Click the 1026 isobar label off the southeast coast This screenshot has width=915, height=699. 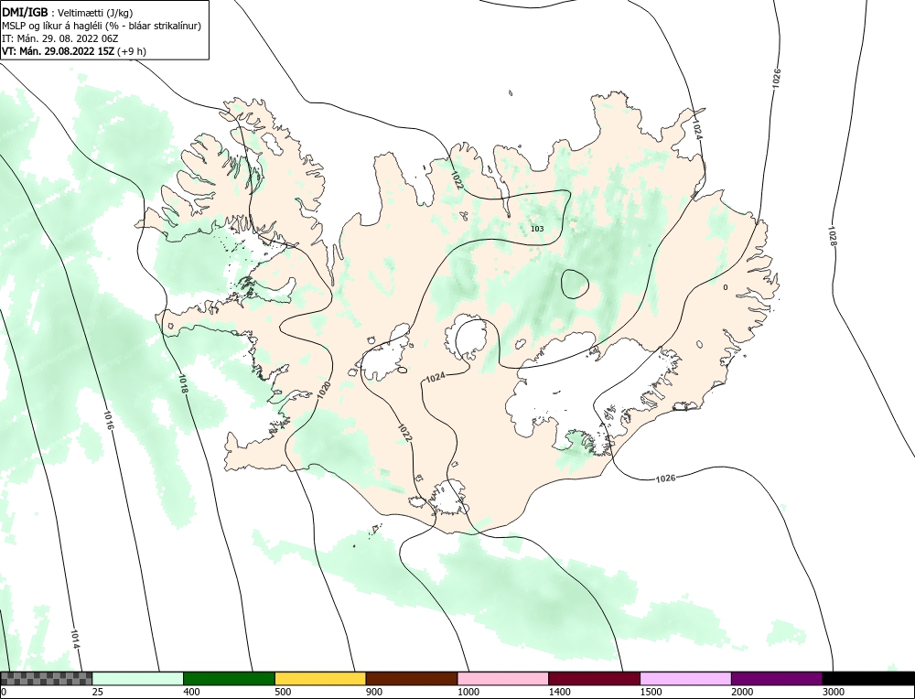coord(666,479)
